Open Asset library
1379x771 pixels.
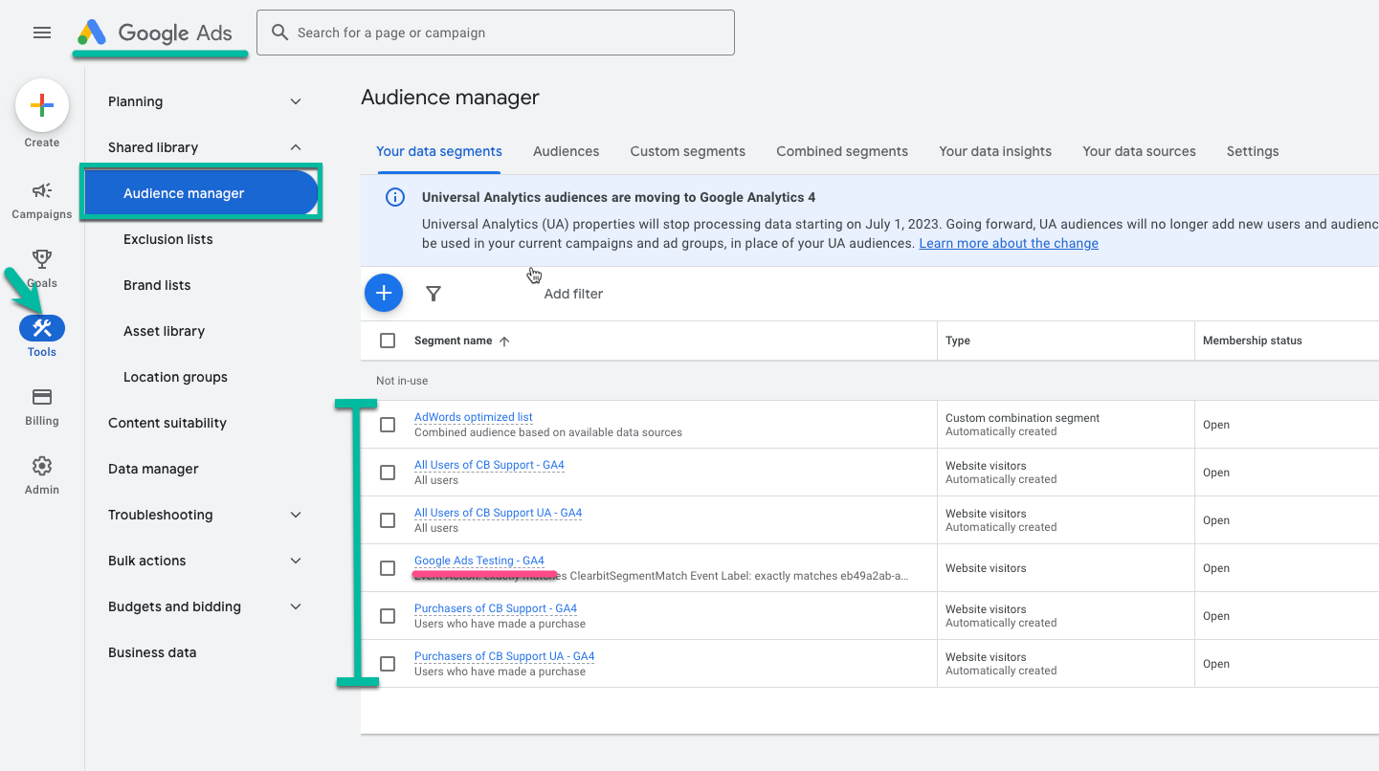(164, 331)
